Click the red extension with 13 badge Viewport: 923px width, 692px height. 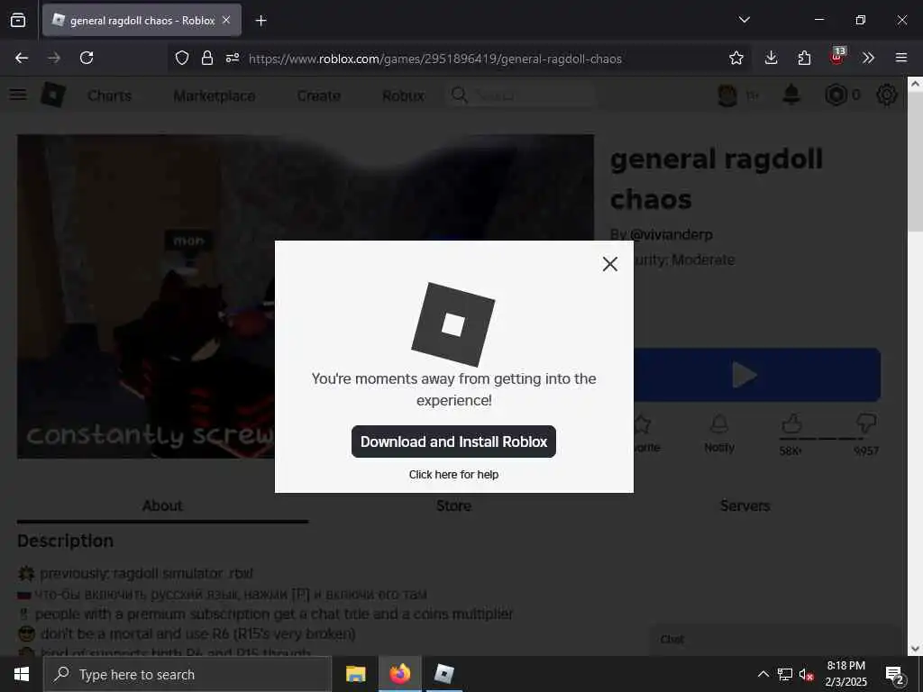click(x=837, y=57)
